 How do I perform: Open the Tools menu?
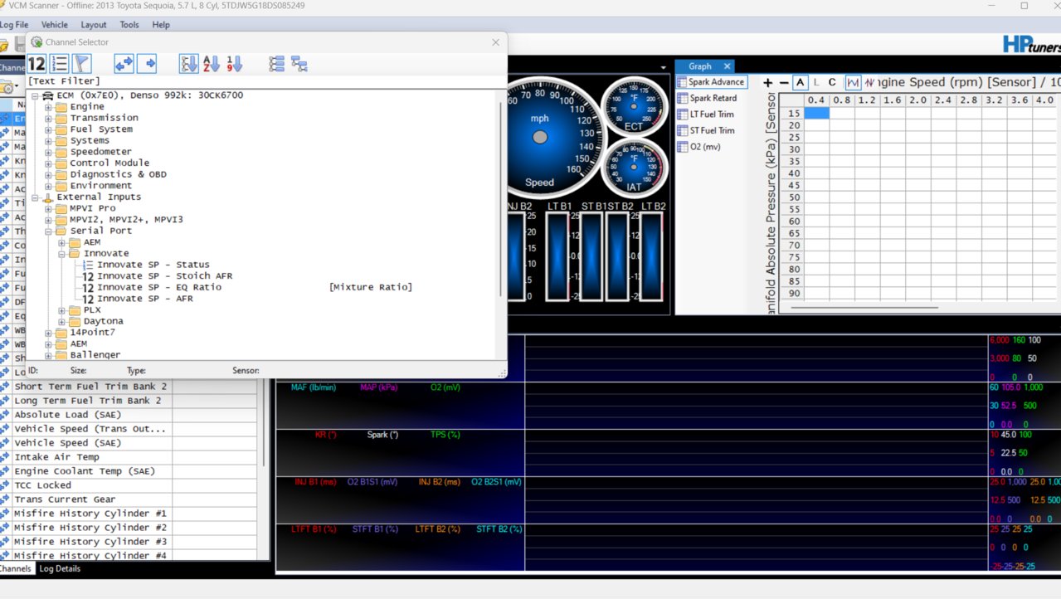129,25
